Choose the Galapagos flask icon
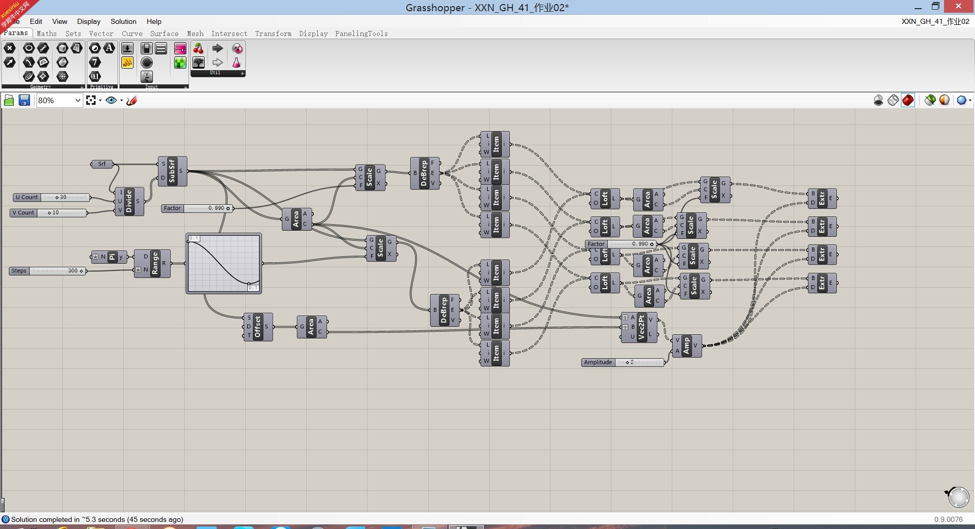Screen dimensions: 975x529 (237, 63)
